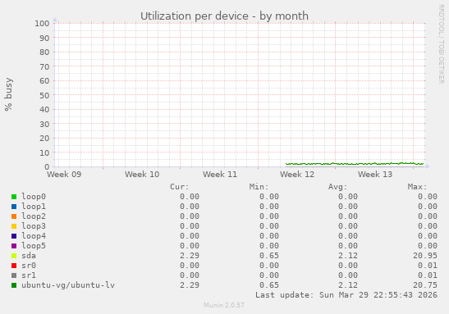This screenshot has height=314, width=449.
Task: Click the sda Max value 20.95
Action: pyautogui.click(x=425, y=255)
